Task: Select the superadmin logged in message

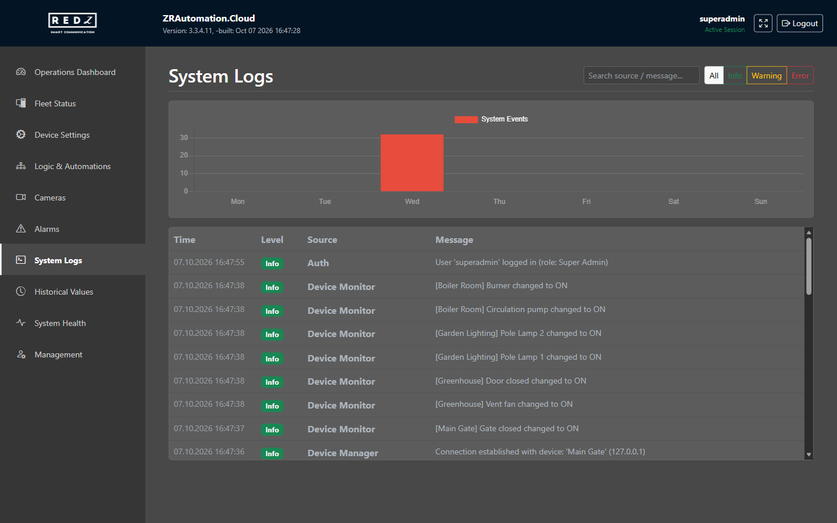Action: pyautogui.click(x=521, y=262)
